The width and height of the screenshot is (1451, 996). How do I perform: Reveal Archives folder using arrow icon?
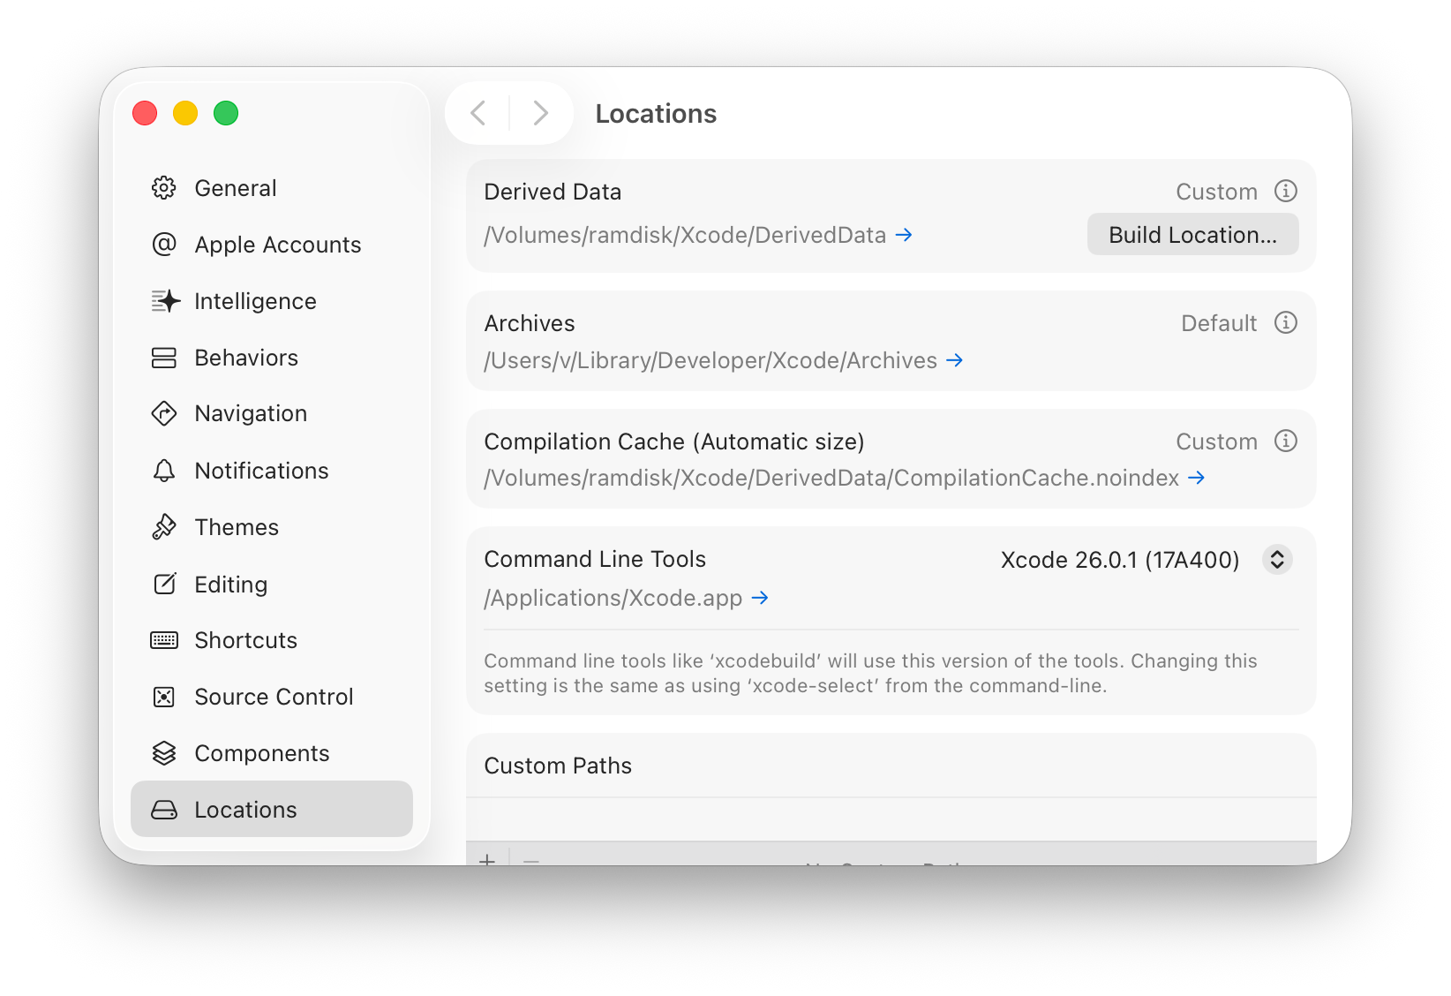954,360
